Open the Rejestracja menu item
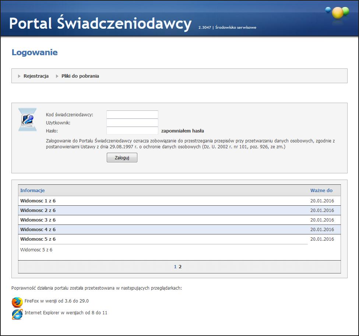This screenshot has height=336, width=359. pos(36,76)
